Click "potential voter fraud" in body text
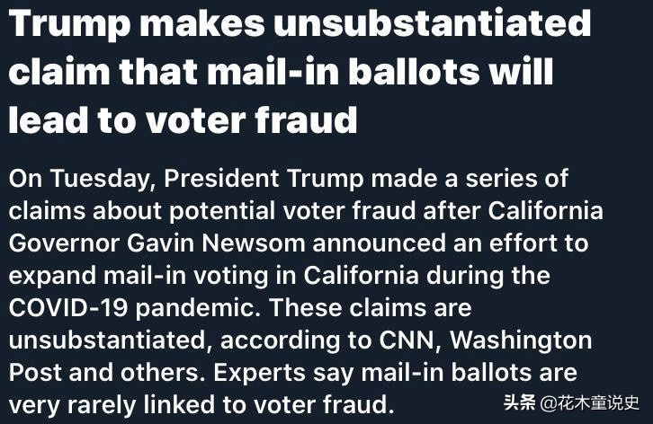This screenshot has height=424, width=653. click(x=292, y=211)
